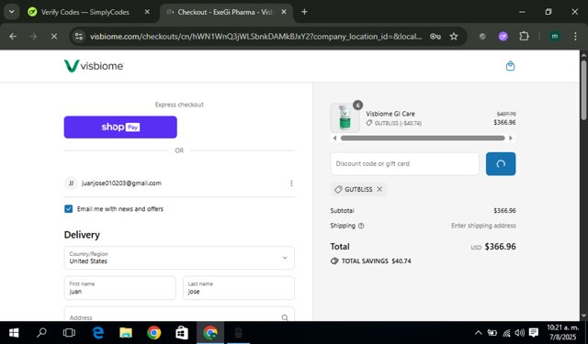
Task: Click the total savings amount $40.74
Action: coord(401,261)
